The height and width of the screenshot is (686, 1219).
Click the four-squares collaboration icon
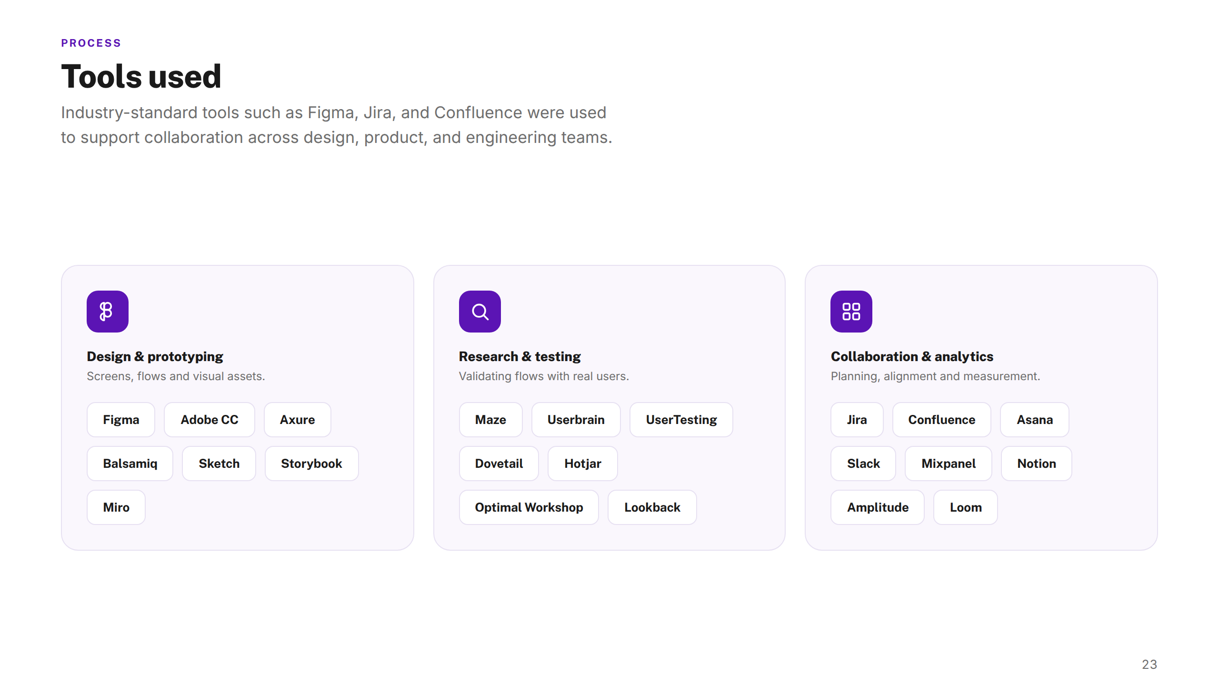851,312
